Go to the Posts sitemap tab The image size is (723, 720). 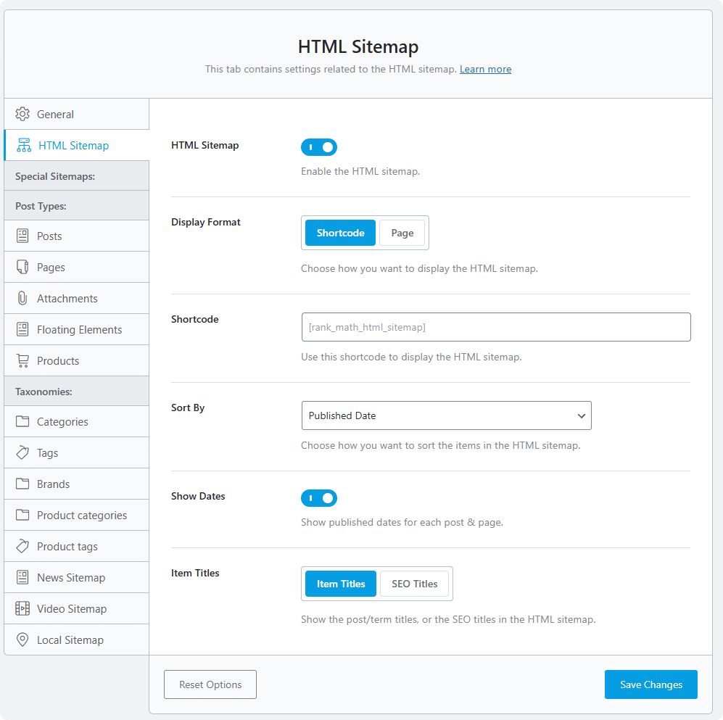pos(77,236)
